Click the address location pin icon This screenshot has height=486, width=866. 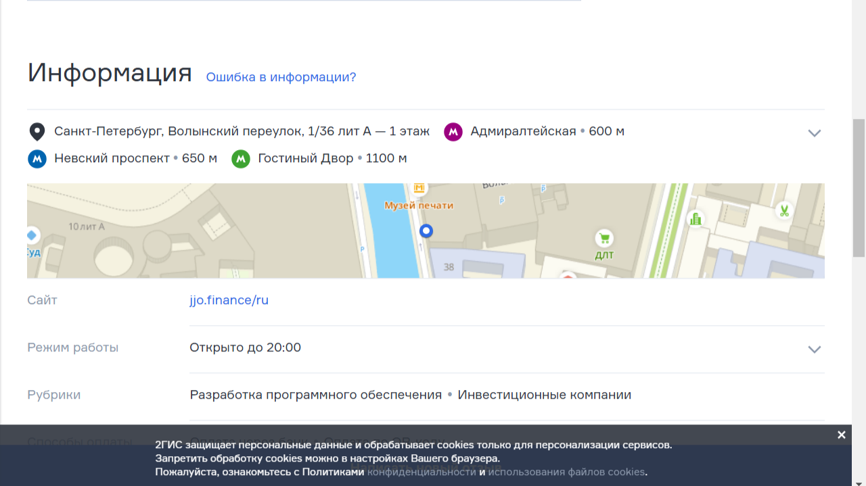tap(37, 132)
